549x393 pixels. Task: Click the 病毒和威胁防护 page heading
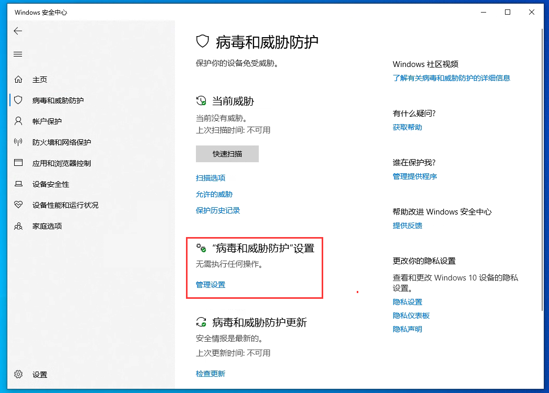(267, 42)
